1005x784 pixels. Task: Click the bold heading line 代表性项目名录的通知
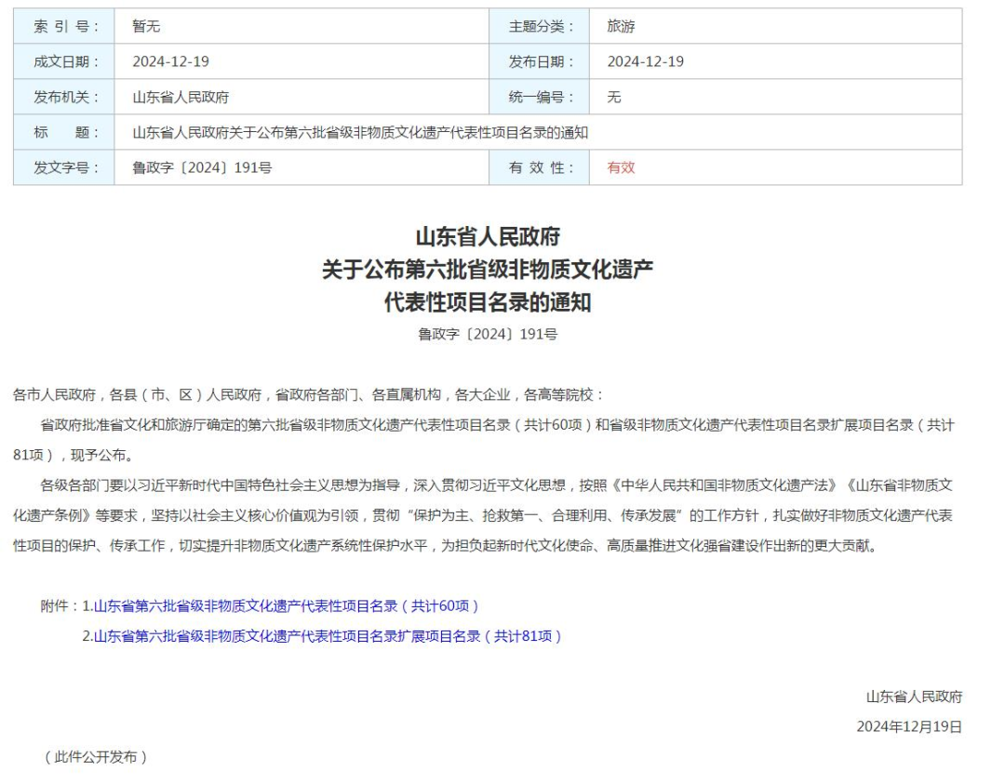488,302
